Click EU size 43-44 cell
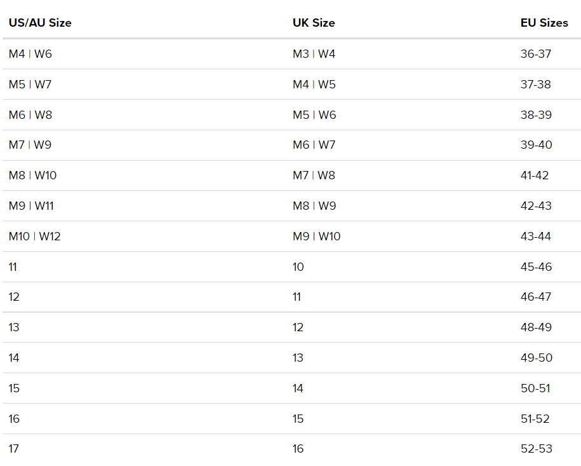The width and height of the screenshot is (581, 466). click(x=536, y=236)
